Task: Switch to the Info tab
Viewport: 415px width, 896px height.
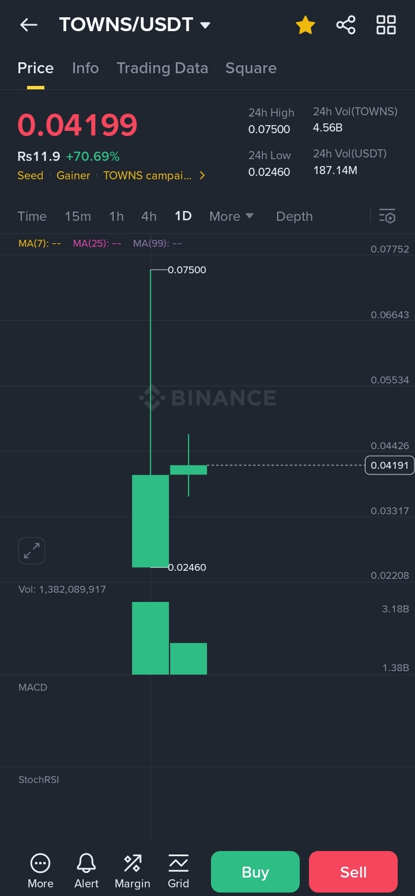Action: [x=85, y=68]
